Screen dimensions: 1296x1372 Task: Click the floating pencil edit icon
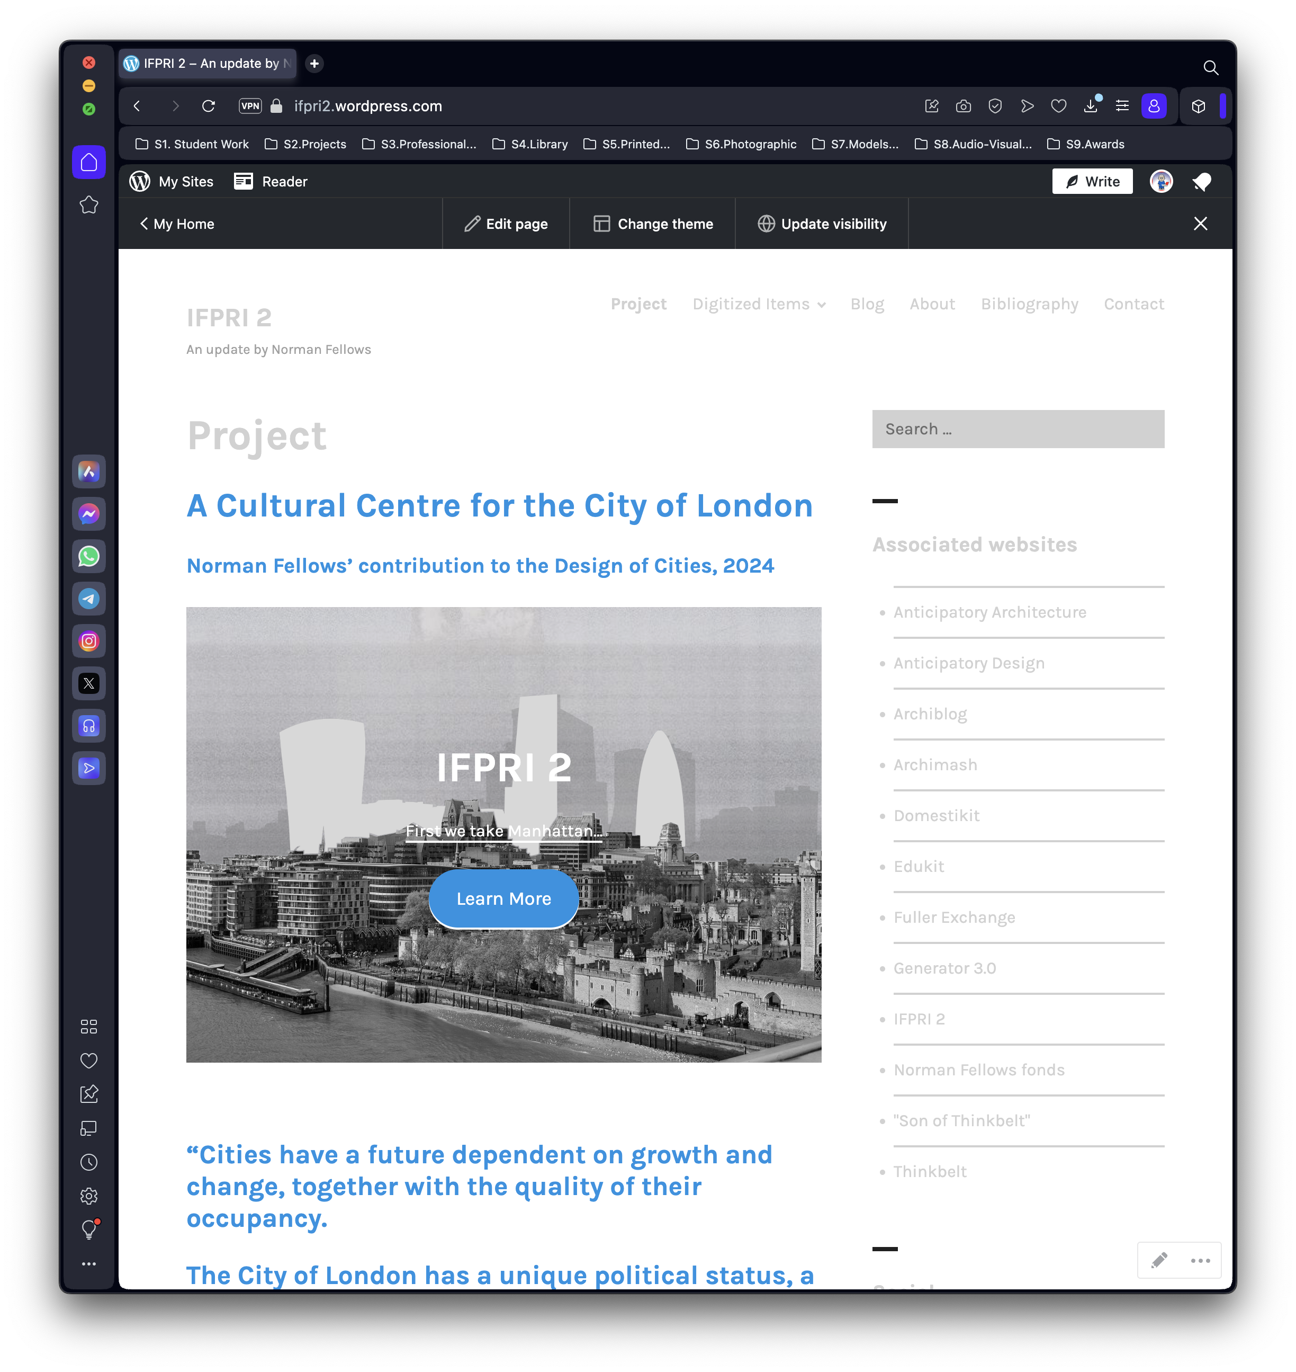[x=1159, y=1260]
